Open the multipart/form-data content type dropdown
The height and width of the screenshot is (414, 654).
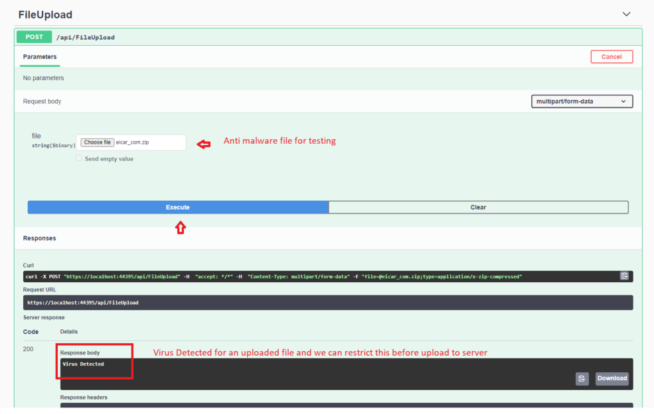[x=582, y=100]
